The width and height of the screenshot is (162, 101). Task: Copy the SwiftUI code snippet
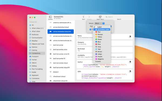(130, 62)
